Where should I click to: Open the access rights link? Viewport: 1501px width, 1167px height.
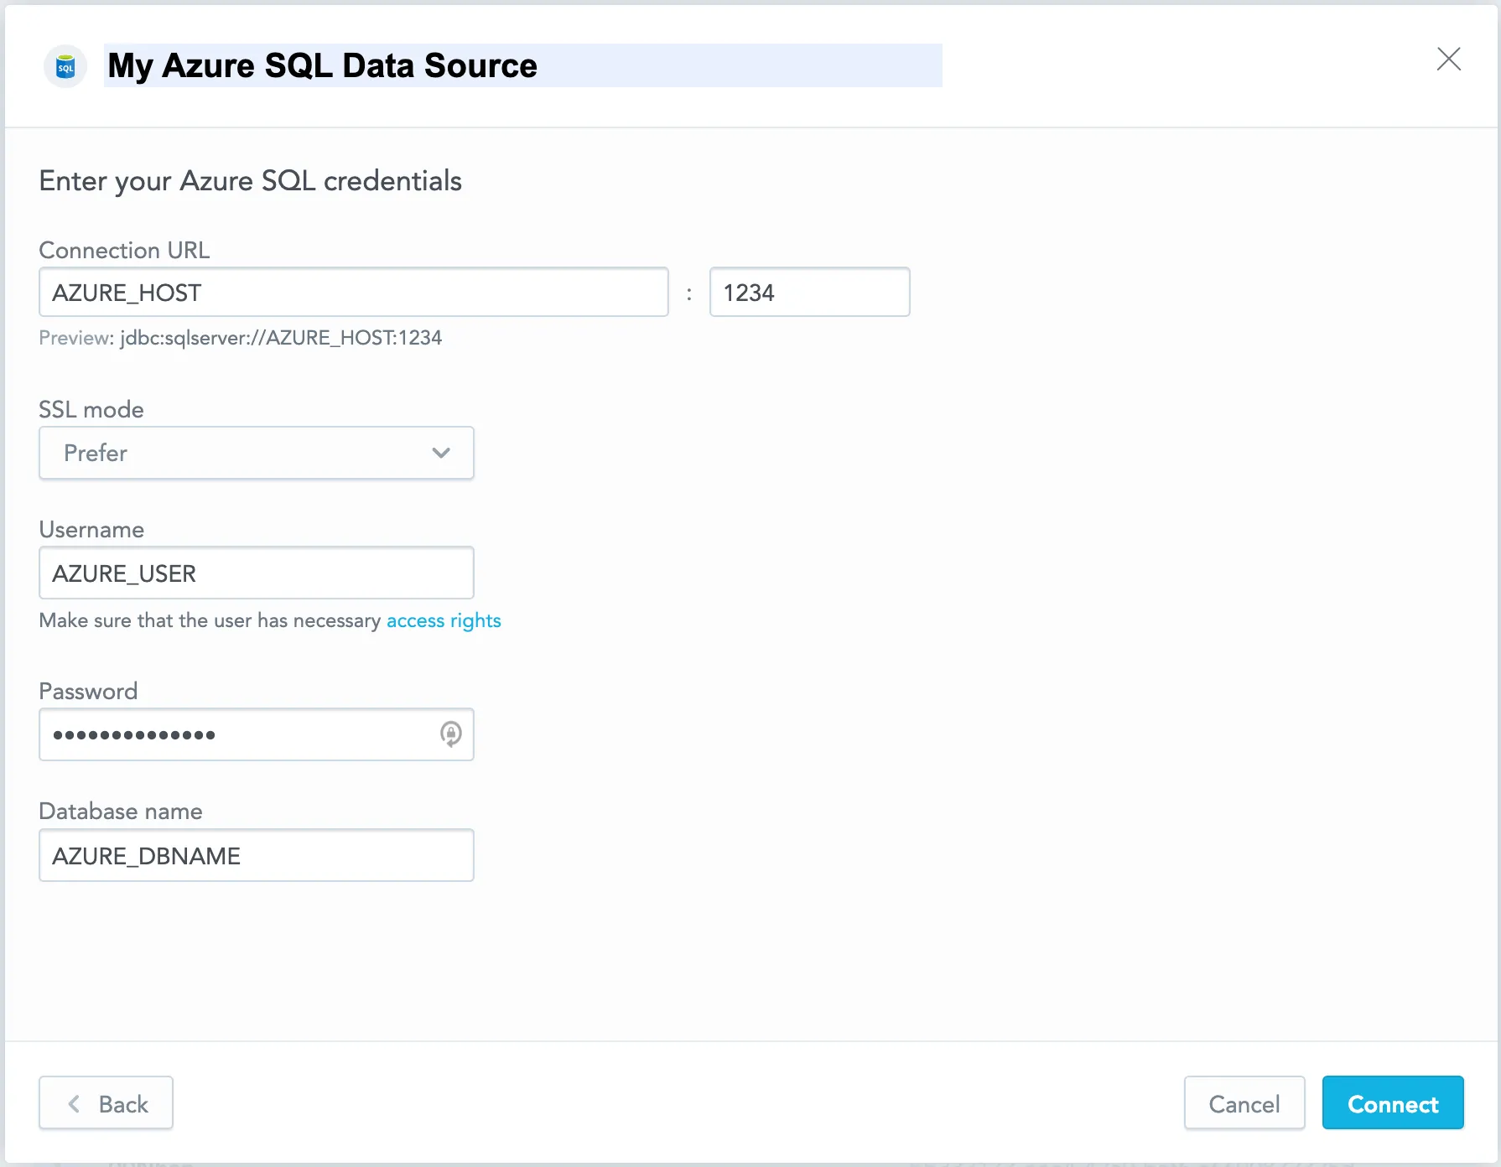point(443,620)
